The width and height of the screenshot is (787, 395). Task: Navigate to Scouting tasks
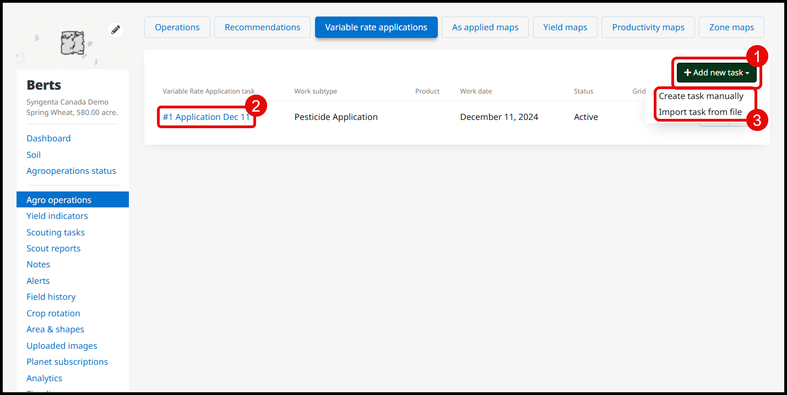(55, 233)
